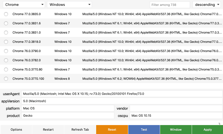Viewport: 223px width, 134px height.
Task: Click the platform input field
Action: point(68,108)
